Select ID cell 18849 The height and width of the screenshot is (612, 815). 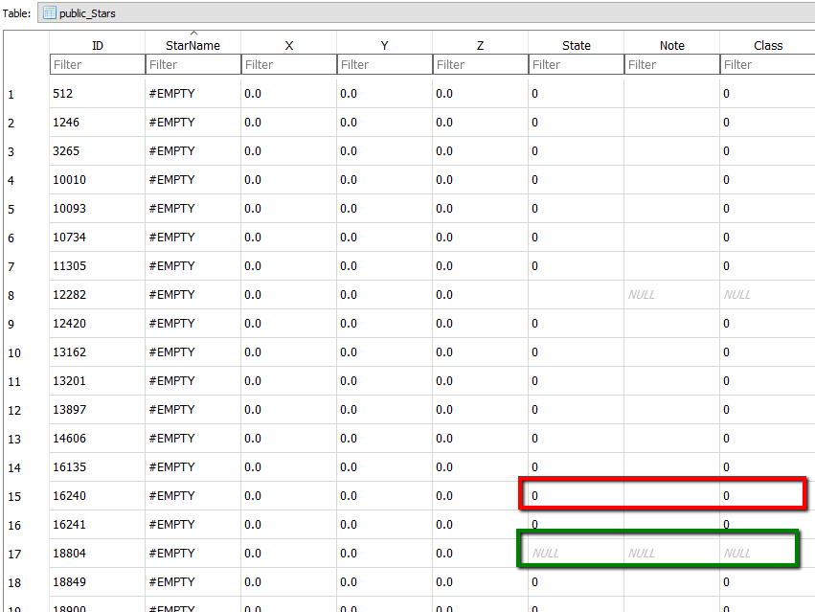[x=97, y=582]
